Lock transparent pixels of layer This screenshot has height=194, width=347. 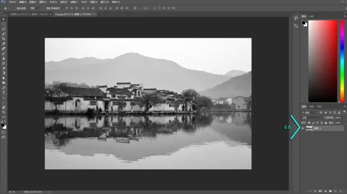[309, 123]
